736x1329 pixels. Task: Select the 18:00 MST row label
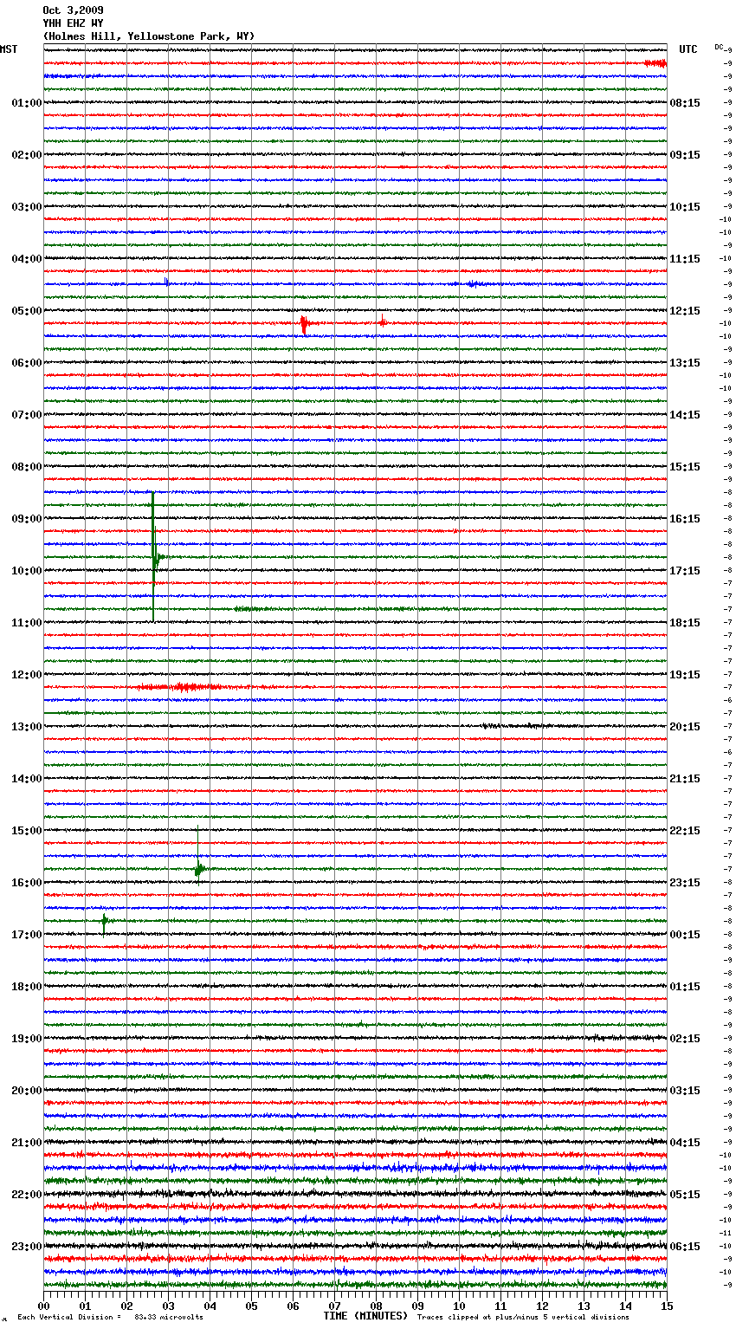(27, 987)
